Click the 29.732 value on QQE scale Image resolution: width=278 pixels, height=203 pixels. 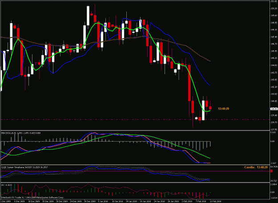[x=274, y=181]
